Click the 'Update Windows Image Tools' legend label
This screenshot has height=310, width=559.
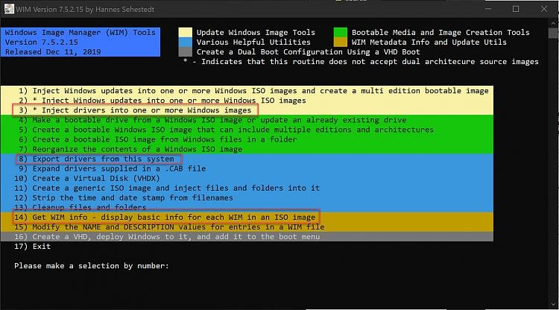(x=256, y=33)
